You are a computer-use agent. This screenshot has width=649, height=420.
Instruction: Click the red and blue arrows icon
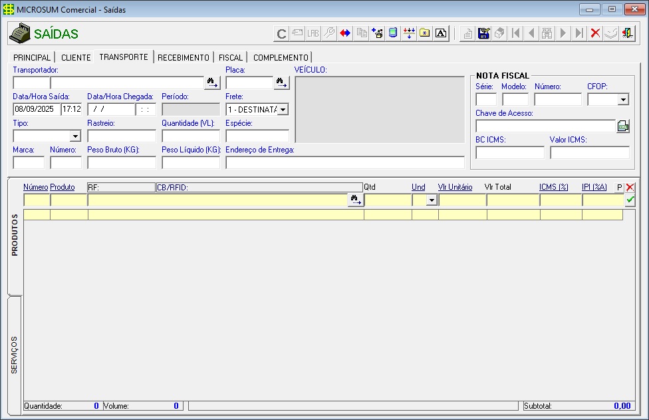pyautogui.click(x=345, y=33)
